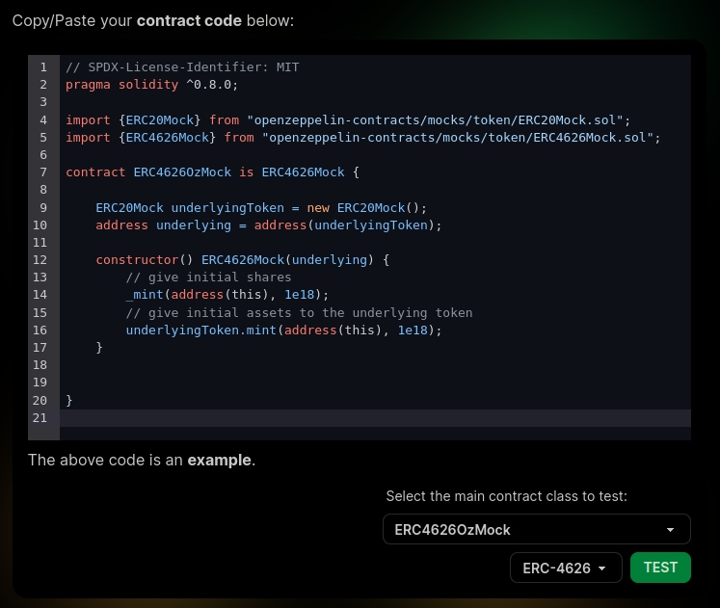Open the ERC4626OzMock contract class selector
The image size is (720, 608).
click(536, 529)
